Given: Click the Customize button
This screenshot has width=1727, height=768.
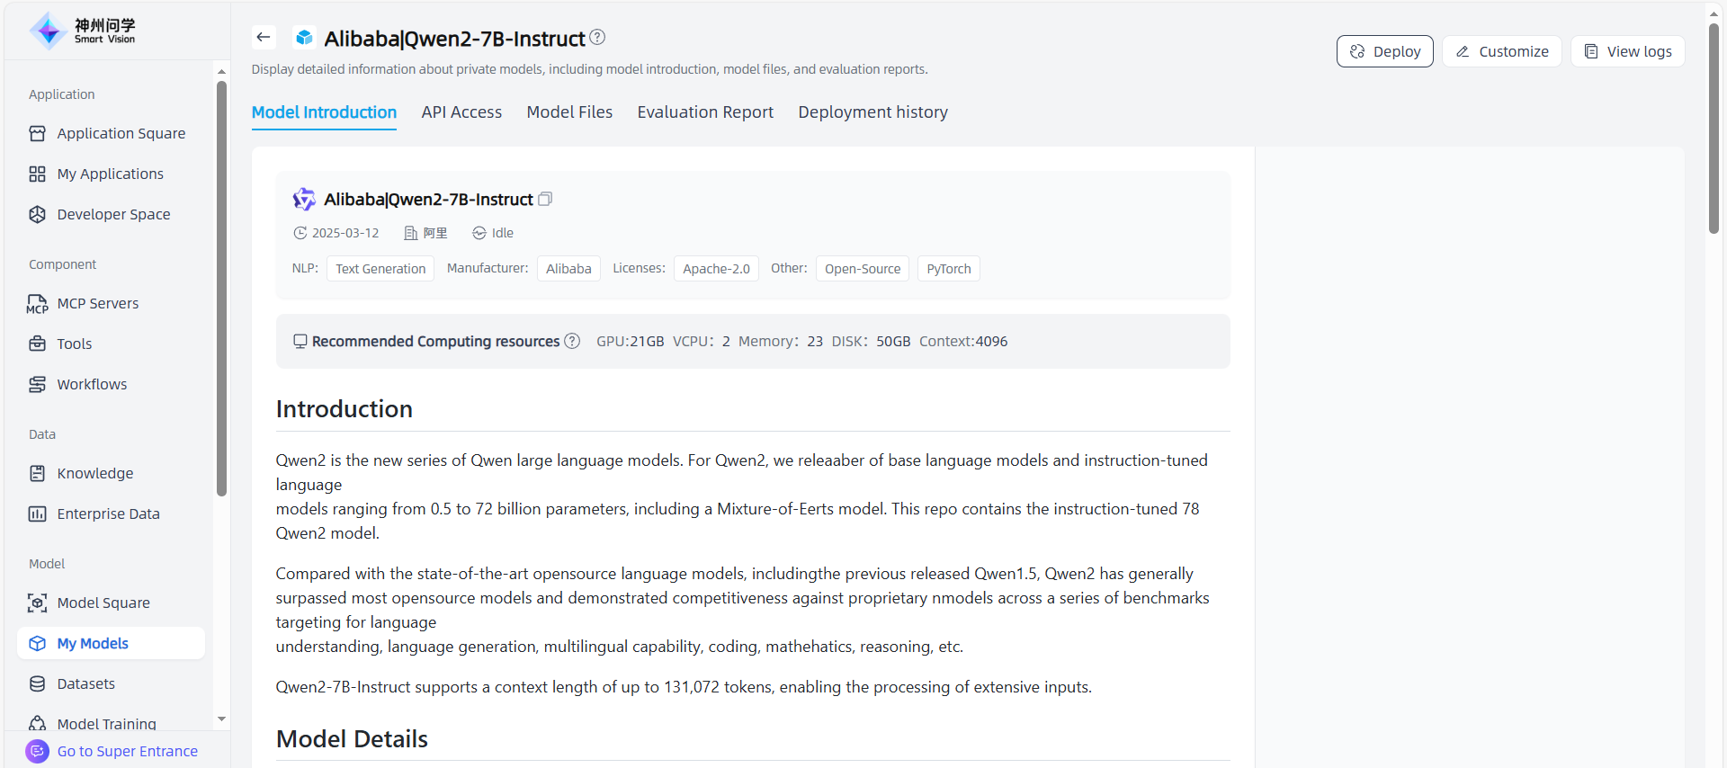Looking at the screenshot, I should 1501,51.
